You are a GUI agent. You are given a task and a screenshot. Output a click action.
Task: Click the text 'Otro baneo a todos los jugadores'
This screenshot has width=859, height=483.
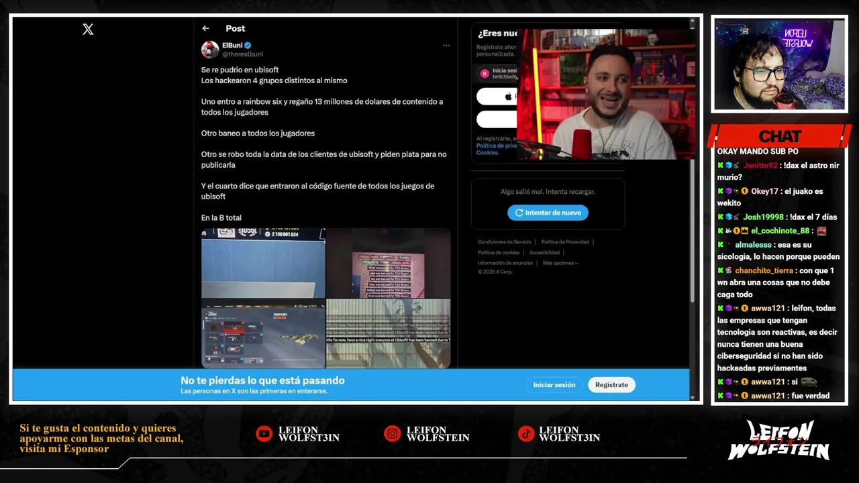point(258,133)
